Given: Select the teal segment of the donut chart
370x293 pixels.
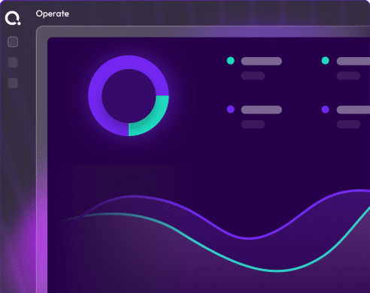Looking at the screenshot, I should 153,118.
